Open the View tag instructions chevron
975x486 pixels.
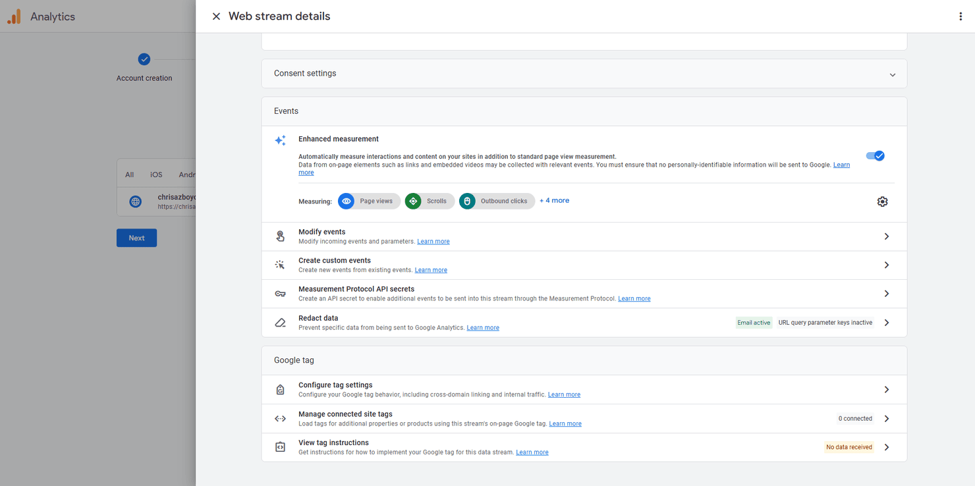tap(887, 447)
